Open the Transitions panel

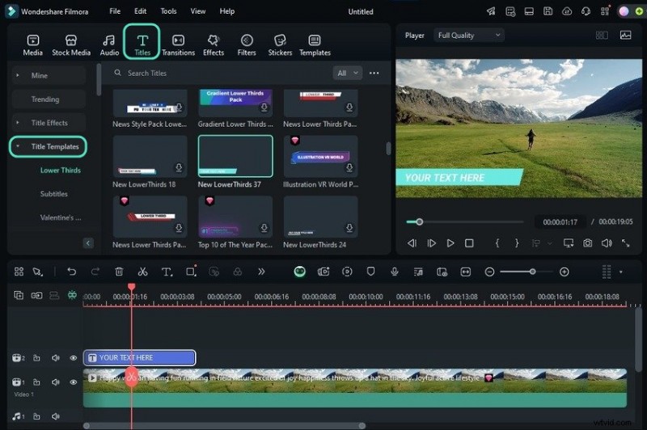coord(178,44)
